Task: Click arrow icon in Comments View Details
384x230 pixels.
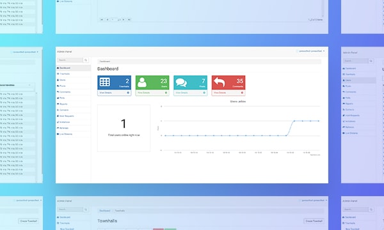Action: (x=242, y=93)
